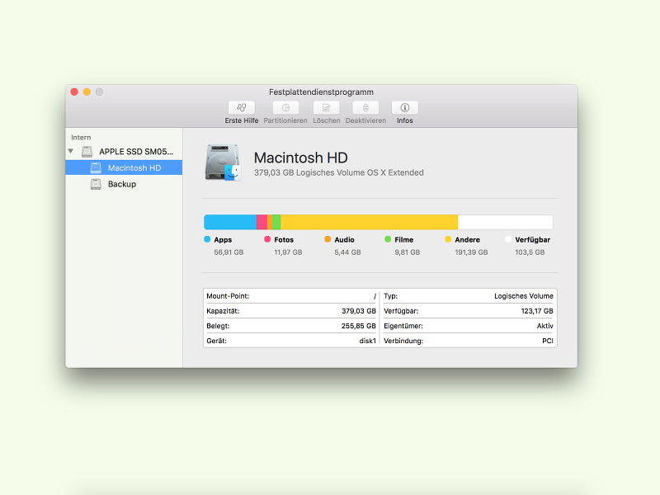Click the '103,5 GB' available value
The height and width of the screenshot is (495, 660).
point(530,252)
